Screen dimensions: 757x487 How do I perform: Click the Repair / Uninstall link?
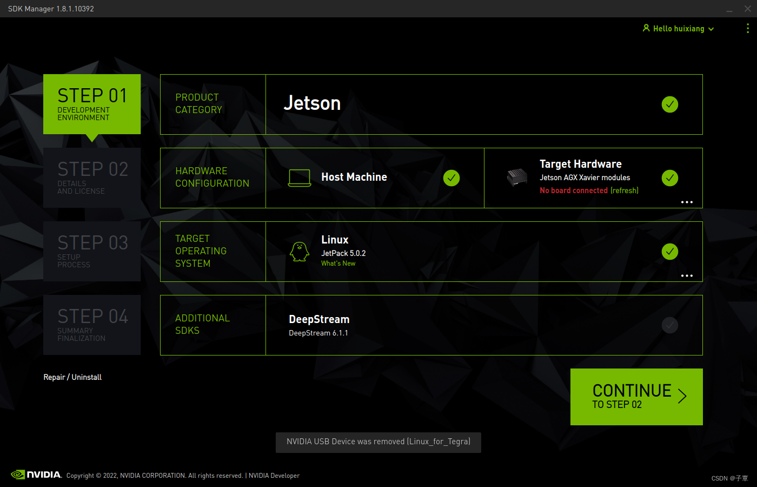click(x=72, y=377)
